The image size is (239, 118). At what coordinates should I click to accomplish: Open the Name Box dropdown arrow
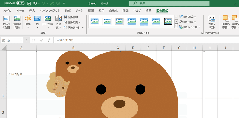tap(21, 40)
